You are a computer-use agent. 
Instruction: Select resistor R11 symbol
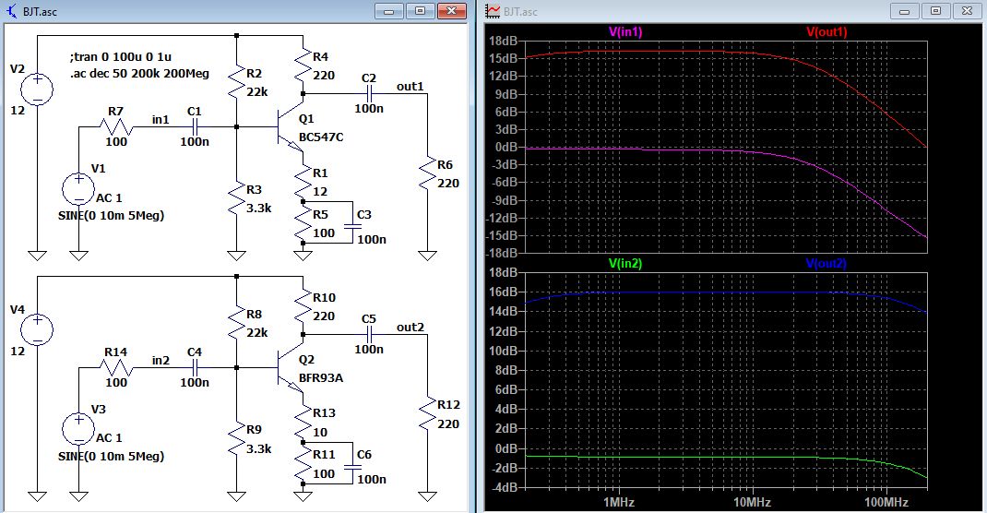click(303, 464)
